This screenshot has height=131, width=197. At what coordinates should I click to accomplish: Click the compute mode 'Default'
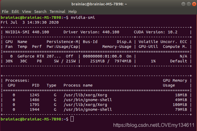(178, 61)
